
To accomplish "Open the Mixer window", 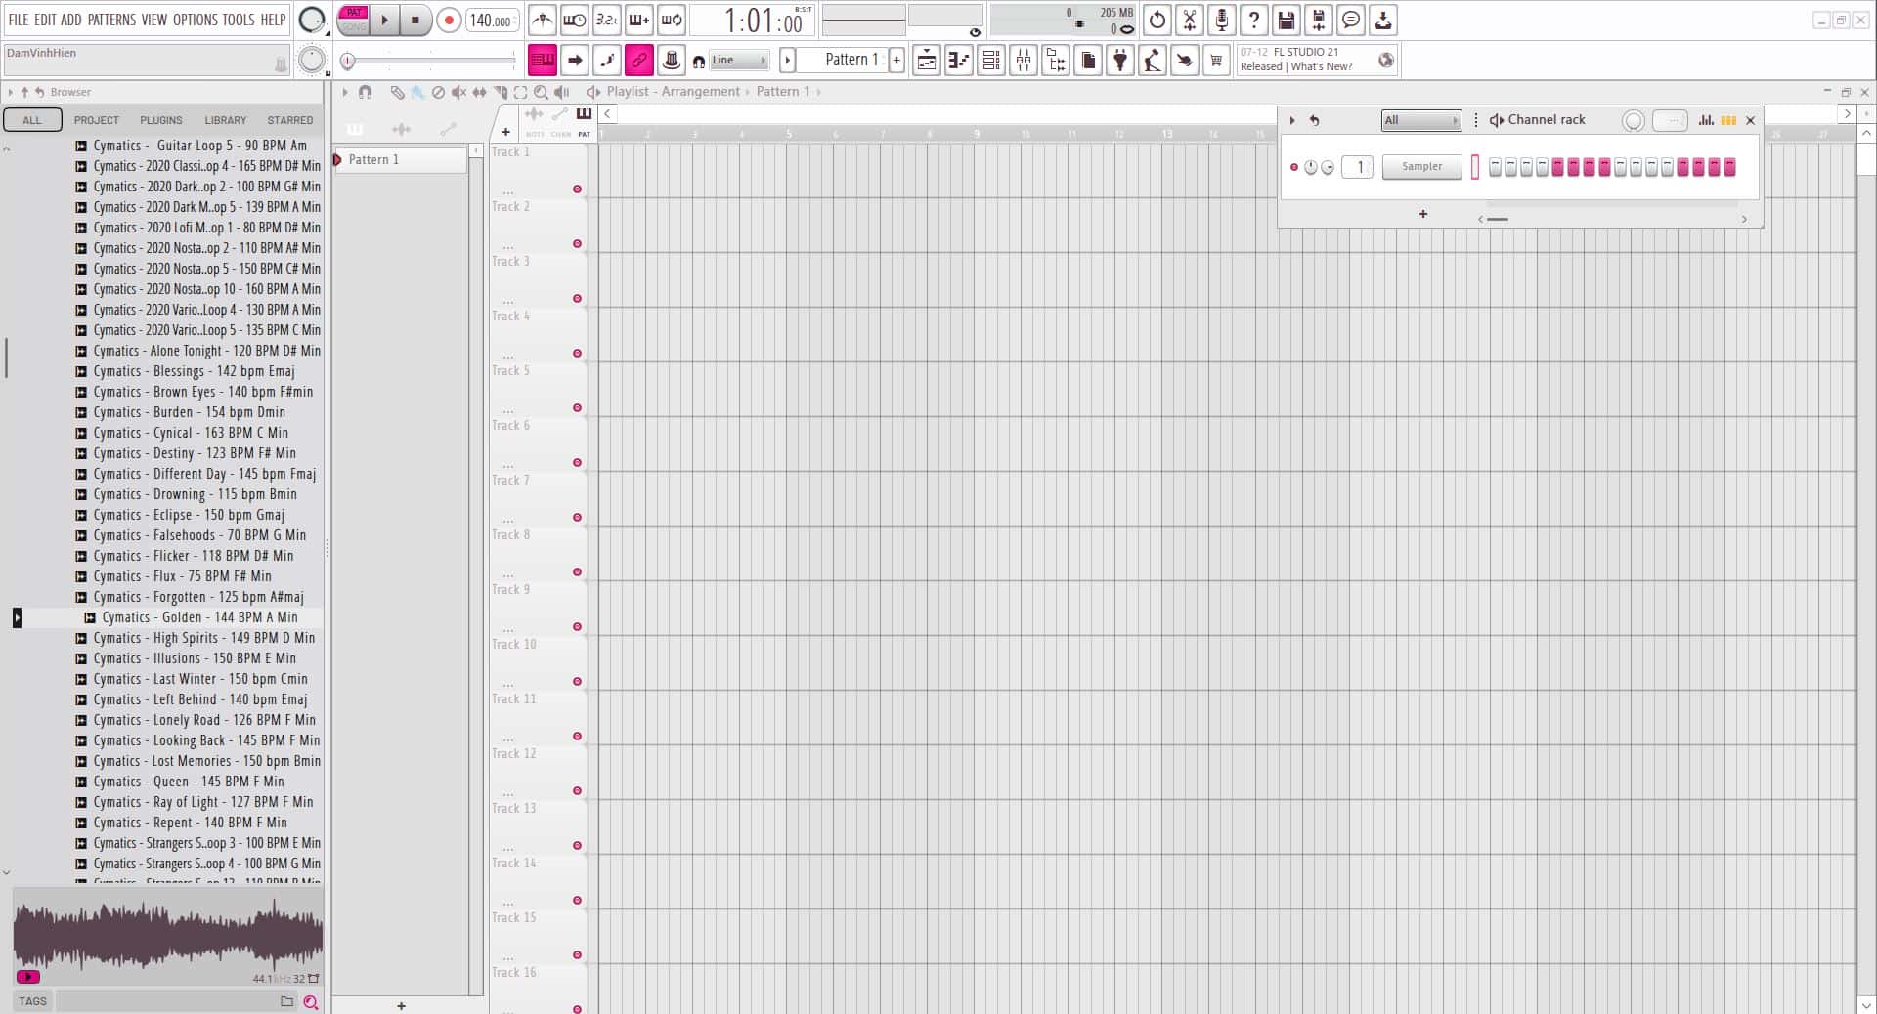I will [x=1024, y=61].
